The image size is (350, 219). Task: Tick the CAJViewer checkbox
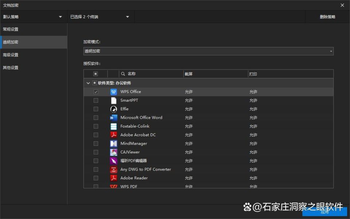coord(96,152)
